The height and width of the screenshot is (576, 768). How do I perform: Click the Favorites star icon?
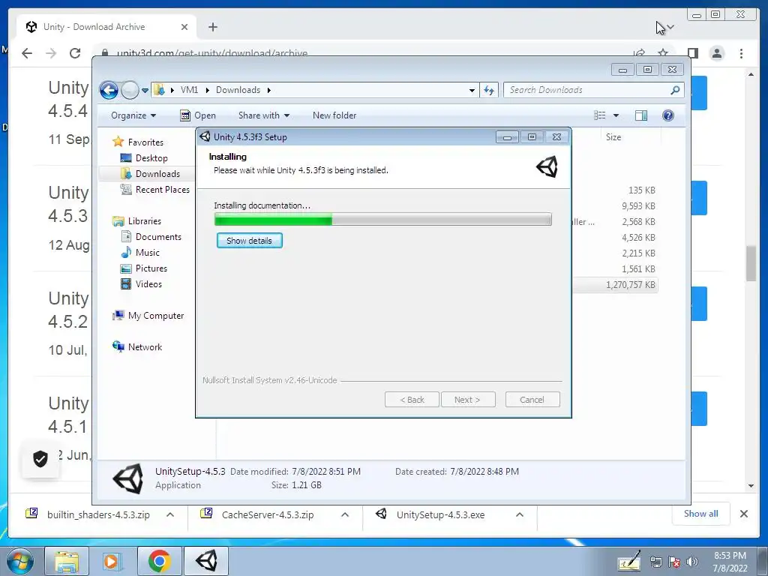point(118,142)
